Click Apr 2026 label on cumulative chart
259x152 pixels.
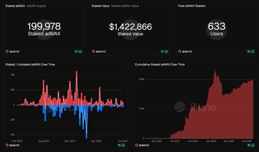[229, 141]
